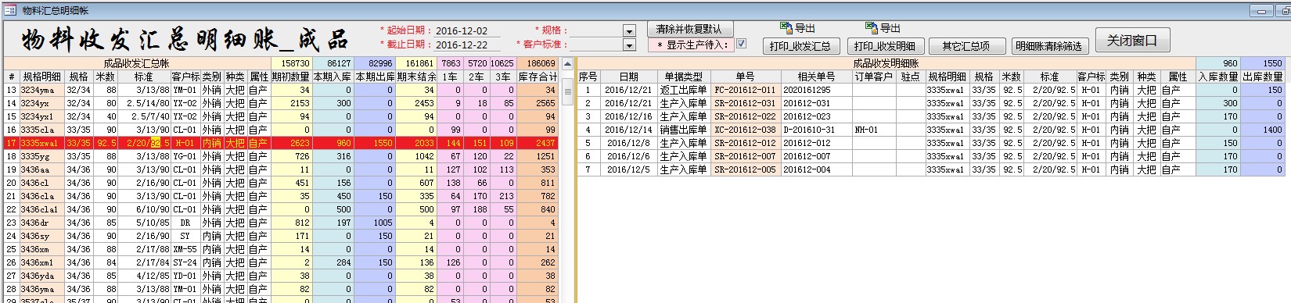Click the 出库数量 column header
The width and height of the screenshot is (1291, 303).
(1262, 77)
